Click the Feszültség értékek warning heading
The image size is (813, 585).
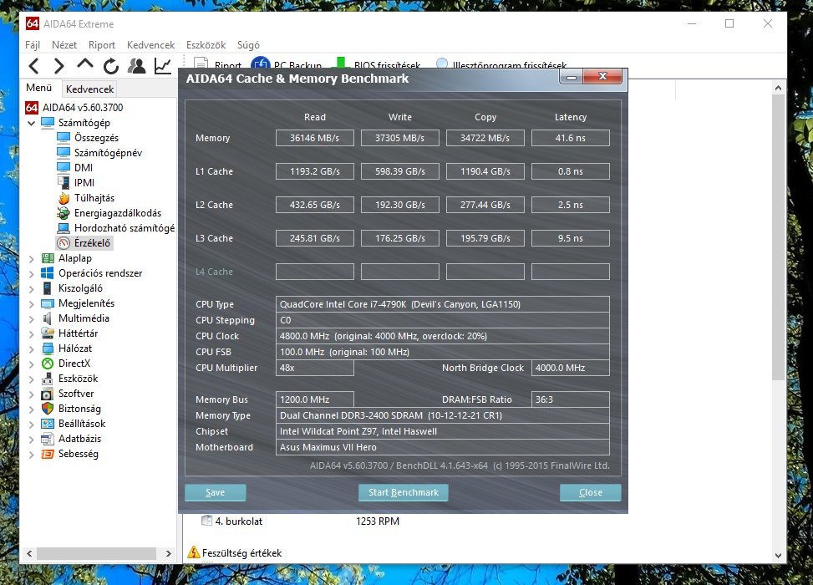[x=241, y=553]
